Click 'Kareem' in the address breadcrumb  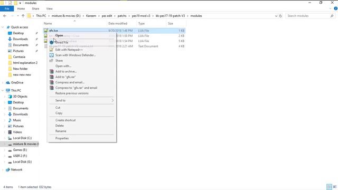point(91,16)
